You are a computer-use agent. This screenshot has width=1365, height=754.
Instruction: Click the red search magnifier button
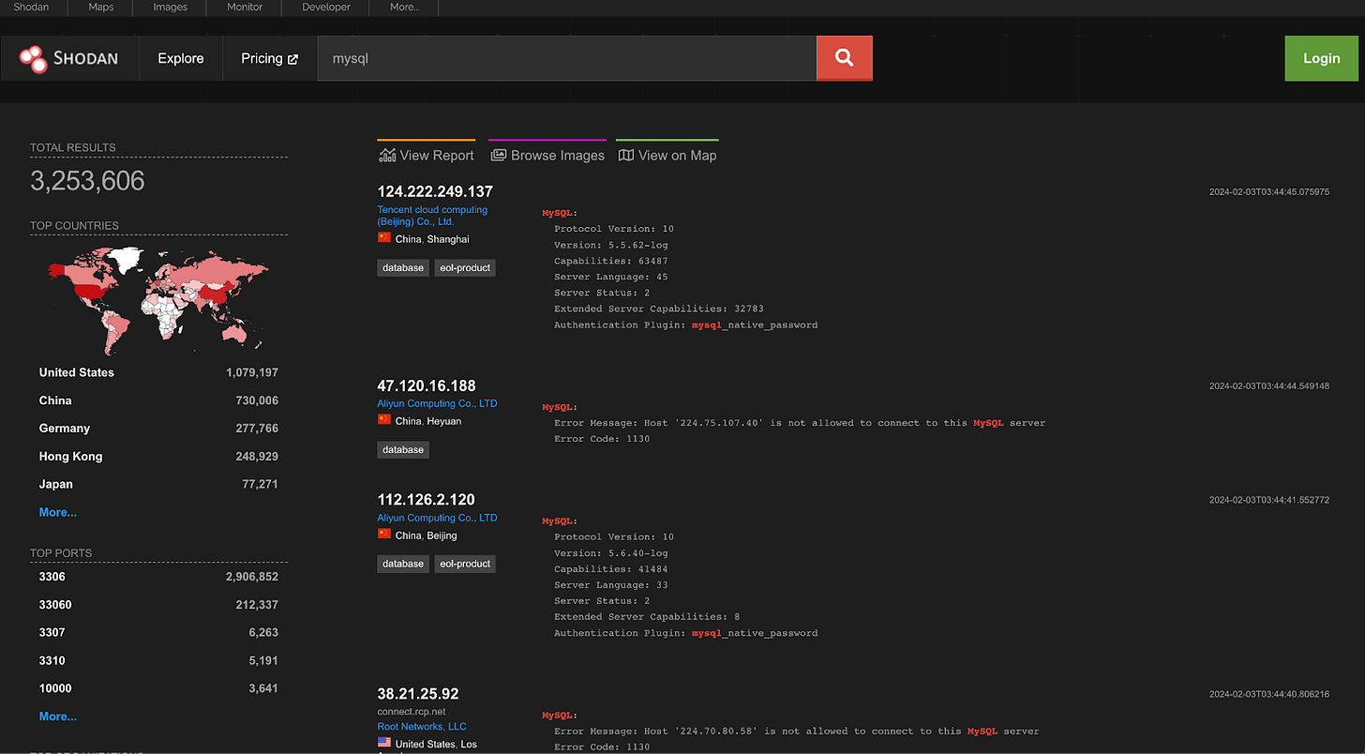coord(845,58)
